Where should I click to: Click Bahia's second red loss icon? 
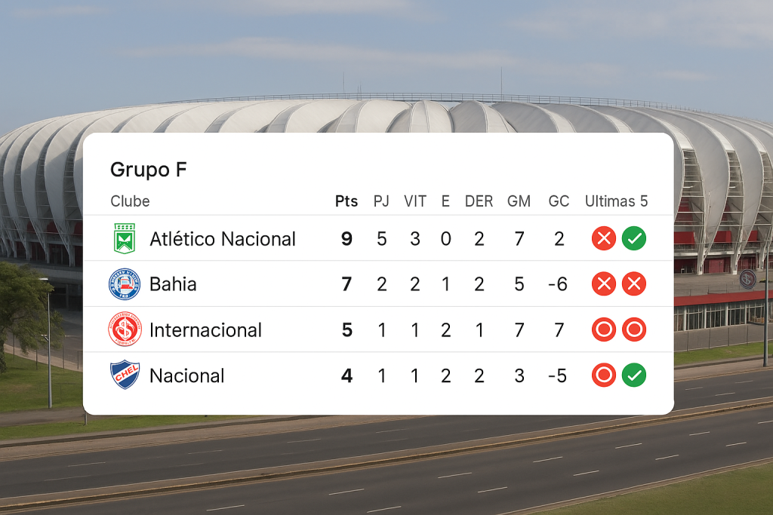pyautogui.click(x=634, y=284)
